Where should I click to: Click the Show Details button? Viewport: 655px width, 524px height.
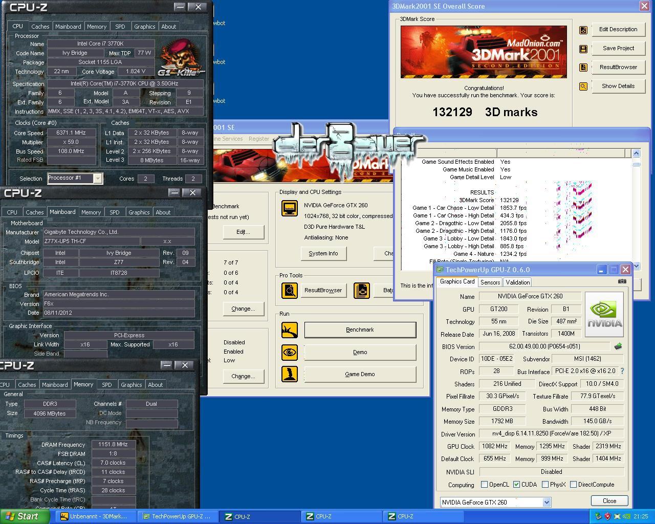coord(618,86)
